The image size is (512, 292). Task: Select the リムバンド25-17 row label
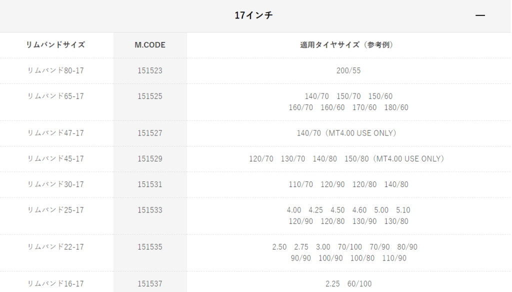pos(55,210)
